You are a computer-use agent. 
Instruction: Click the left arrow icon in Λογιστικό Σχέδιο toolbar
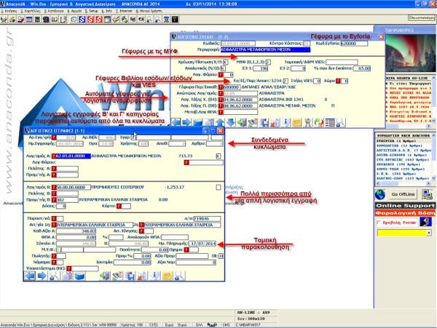176,122
